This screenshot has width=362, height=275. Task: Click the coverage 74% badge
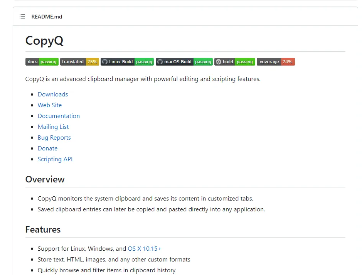tap(276, 62)
